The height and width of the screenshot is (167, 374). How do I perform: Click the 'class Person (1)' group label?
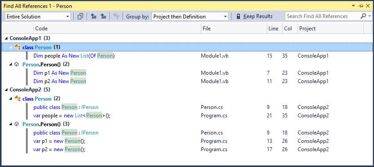[41, 47]
